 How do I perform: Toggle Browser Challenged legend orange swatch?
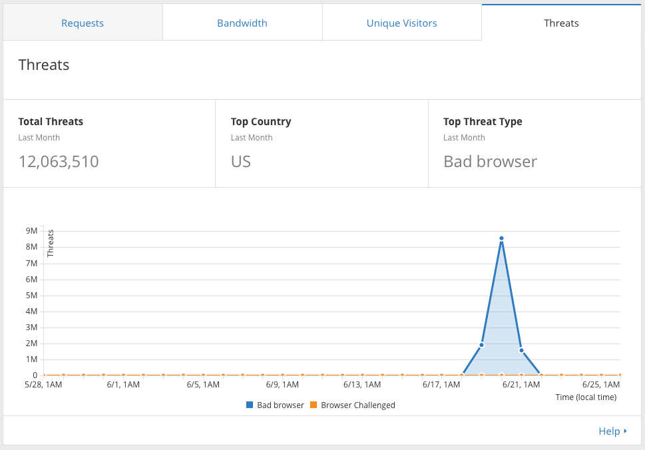314,405
